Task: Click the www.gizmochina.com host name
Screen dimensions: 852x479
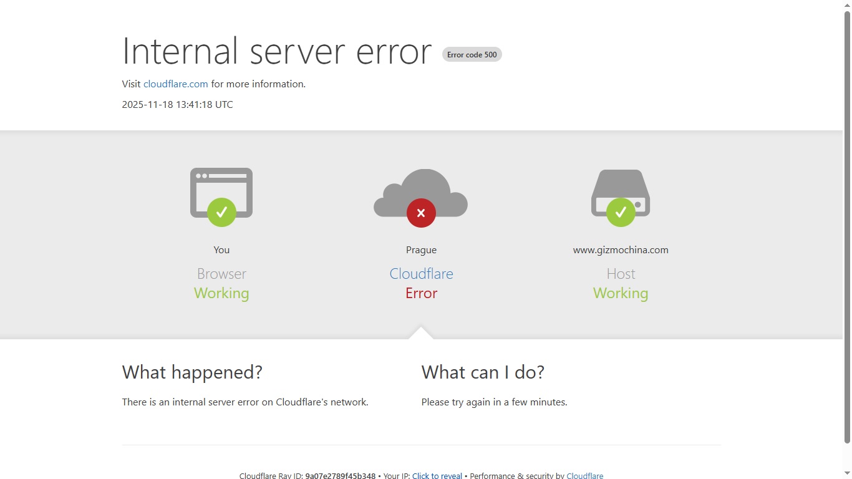Action: 621,250
